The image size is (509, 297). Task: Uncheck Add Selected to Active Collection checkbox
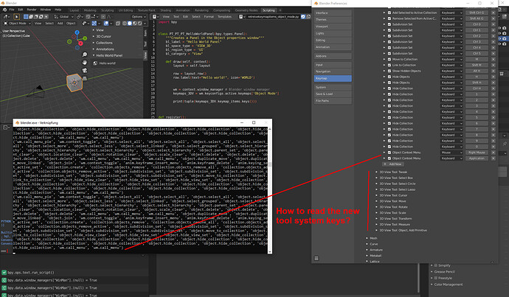point(389,13)
